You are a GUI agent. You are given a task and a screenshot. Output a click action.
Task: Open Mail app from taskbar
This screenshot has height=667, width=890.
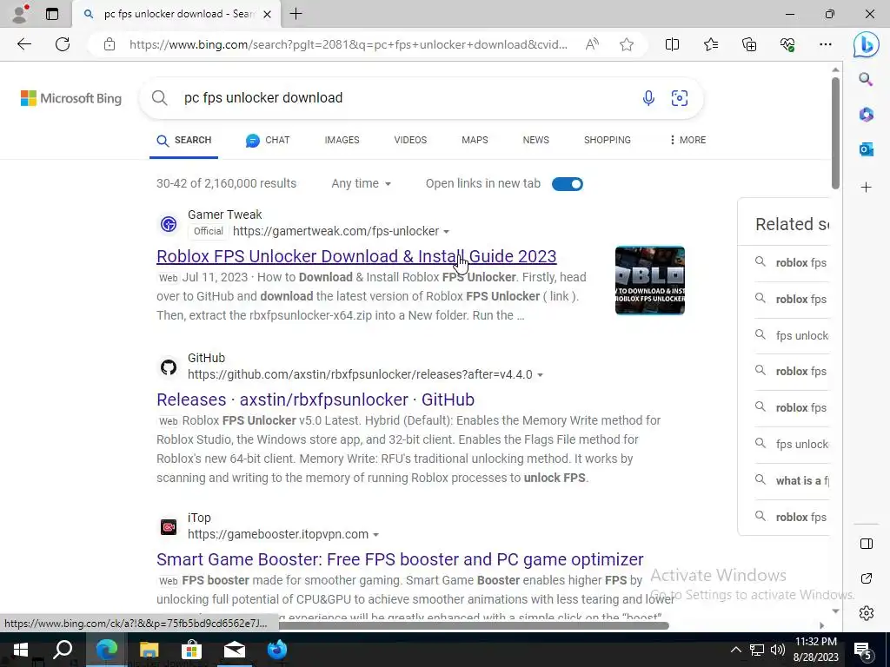235,650
